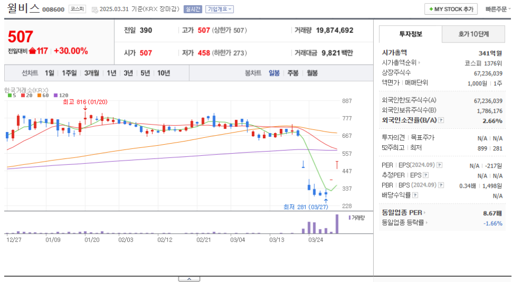Click 전일 value 390

[x=146, y=30]
